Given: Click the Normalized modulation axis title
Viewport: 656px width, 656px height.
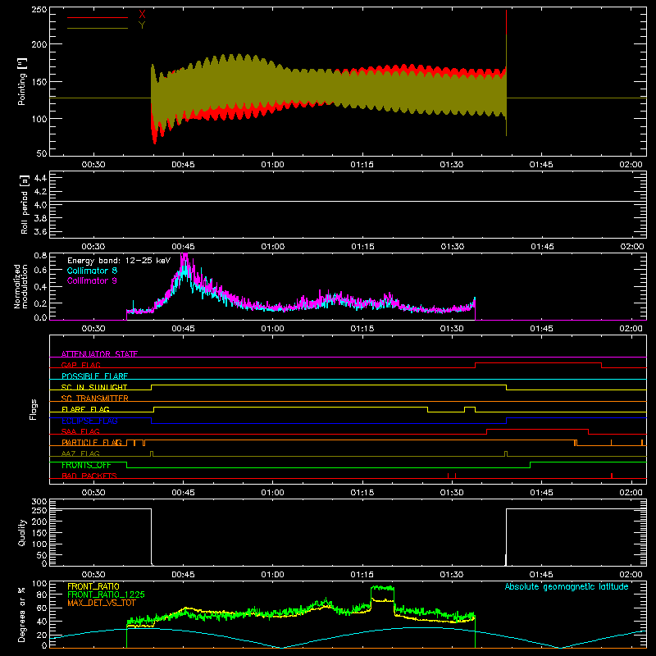Looking at the screenshot, I should pyautogui.click(x=20, y=286).
